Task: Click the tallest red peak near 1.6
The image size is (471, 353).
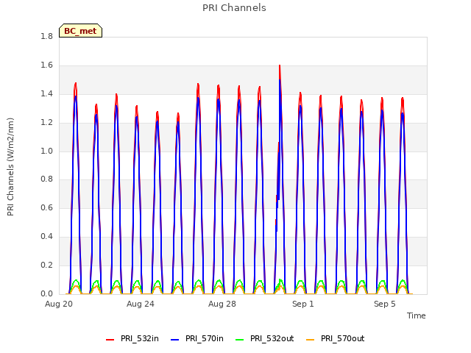Action: [280, 67]
